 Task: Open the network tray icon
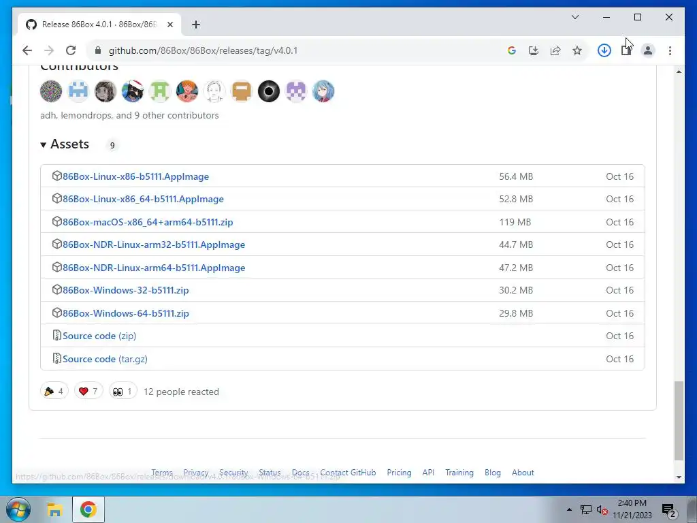pos(586,509)
